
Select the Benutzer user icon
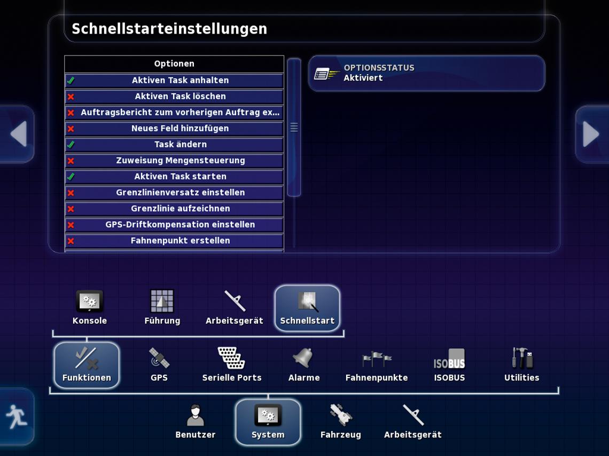(196, 421)
